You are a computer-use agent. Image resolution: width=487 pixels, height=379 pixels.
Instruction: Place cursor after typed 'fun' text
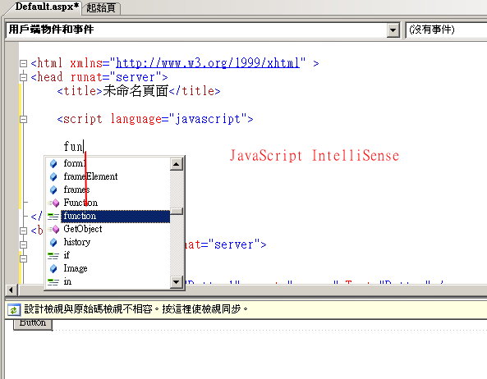point(84,146)
